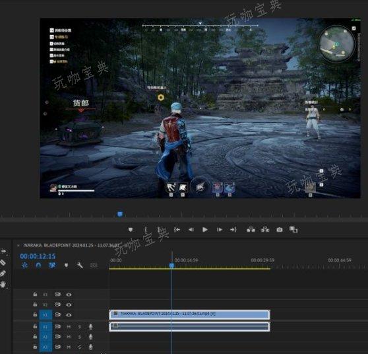Click the Mark In button
The image size is (368, 354).
click(146, 230)
